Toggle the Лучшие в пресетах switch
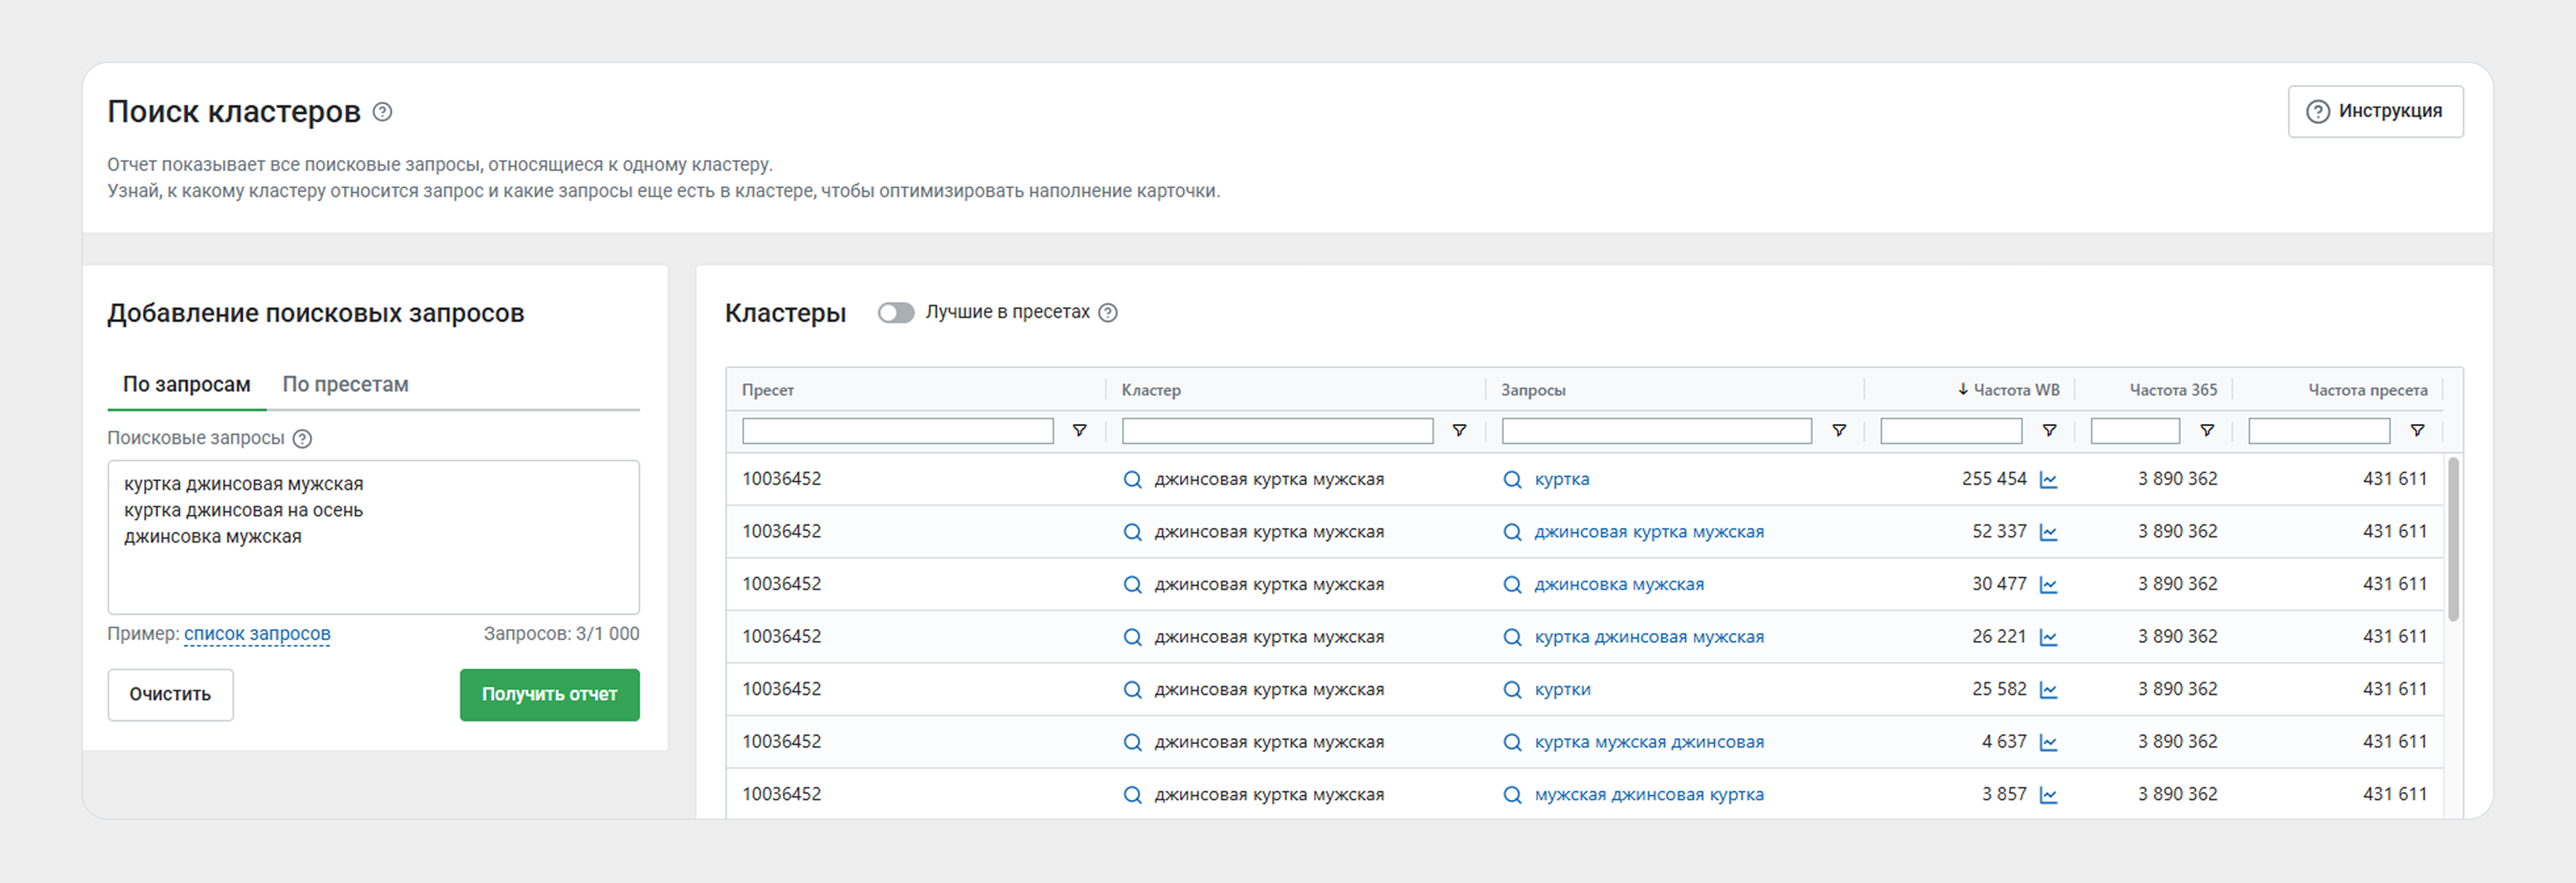The image size is (2576, 883). point(895,313)
